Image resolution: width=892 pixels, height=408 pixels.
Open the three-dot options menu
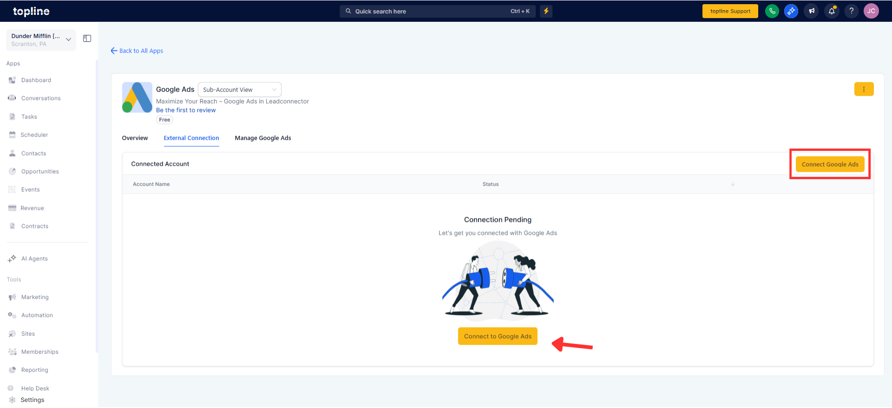pyautogui.click(x=864, y=89)
